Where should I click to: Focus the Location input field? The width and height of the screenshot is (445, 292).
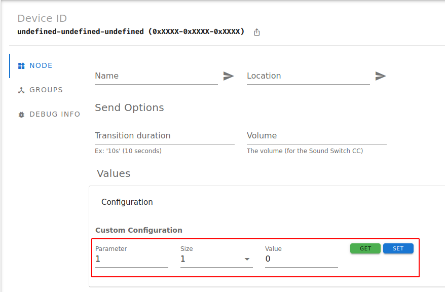tap(308, 76)
